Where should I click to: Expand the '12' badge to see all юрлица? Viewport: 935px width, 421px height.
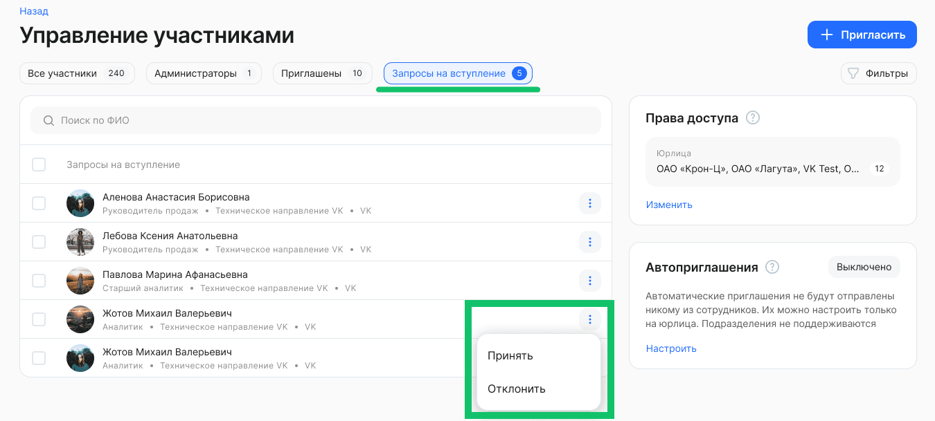point(879,168)
